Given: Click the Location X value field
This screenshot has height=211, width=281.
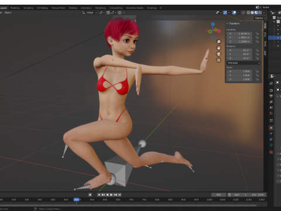Looking at the screenshot, I should 239,33.
